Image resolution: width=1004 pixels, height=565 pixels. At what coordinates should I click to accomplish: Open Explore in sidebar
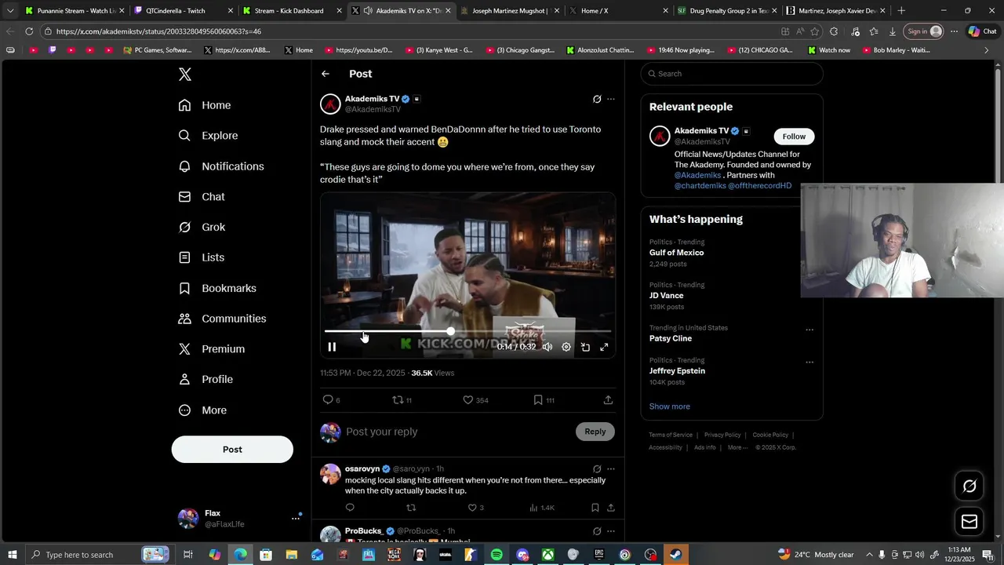[x=208, y=136]
